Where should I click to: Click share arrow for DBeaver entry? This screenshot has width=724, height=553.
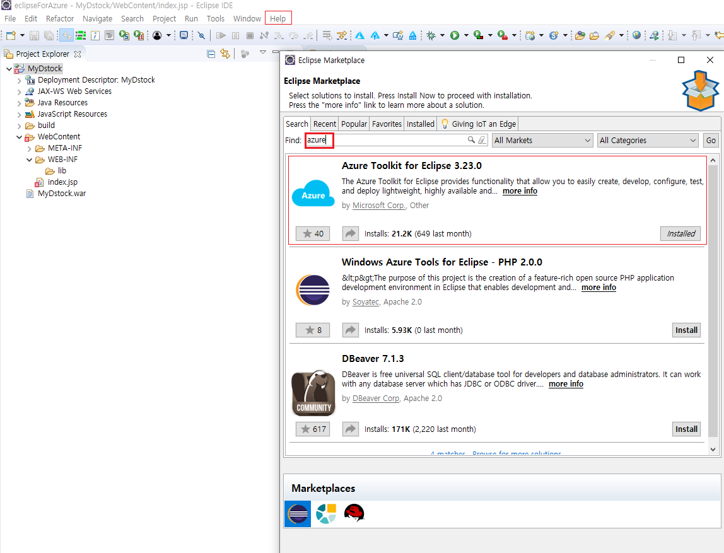351,429
